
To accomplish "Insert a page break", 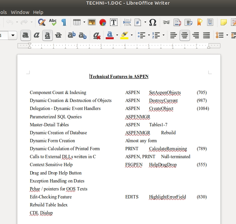I will point(127,22).
